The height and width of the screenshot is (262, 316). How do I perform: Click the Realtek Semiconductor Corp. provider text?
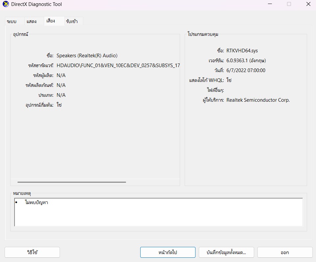[x=258, y=100]
